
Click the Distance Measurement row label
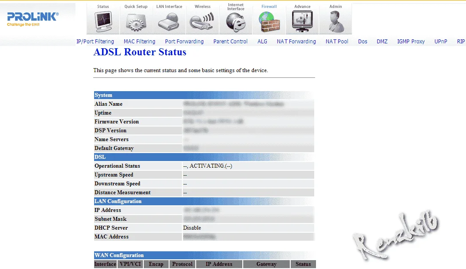[122, 192]
